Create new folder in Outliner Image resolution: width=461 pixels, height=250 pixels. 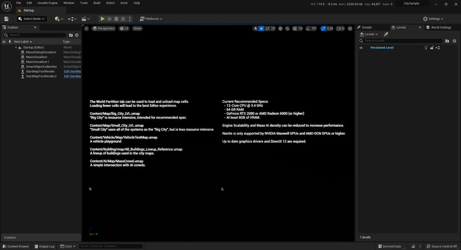click(x=71, y=35)
